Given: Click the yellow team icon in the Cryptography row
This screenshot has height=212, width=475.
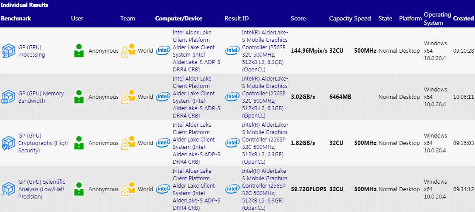Looking at the screenshot, I should click(128, 143).
